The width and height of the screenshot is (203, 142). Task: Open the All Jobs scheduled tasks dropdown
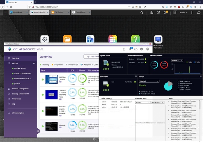point(142,102)
